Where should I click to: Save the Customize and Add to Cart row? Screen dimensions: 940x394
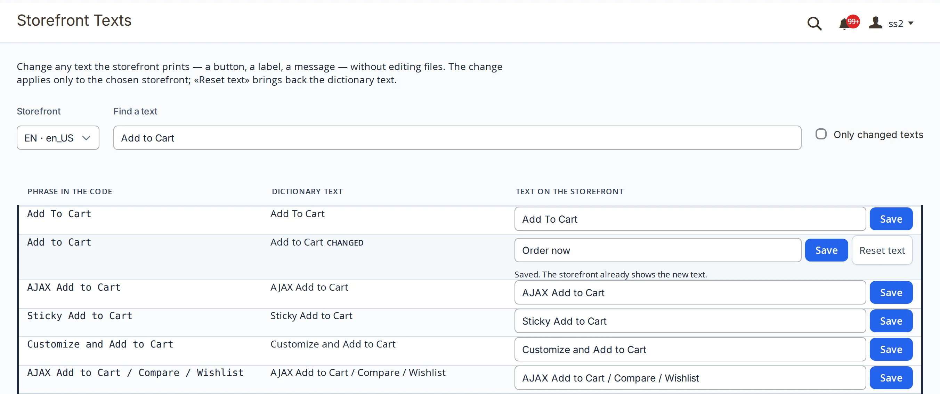click(x=891, y=349)
